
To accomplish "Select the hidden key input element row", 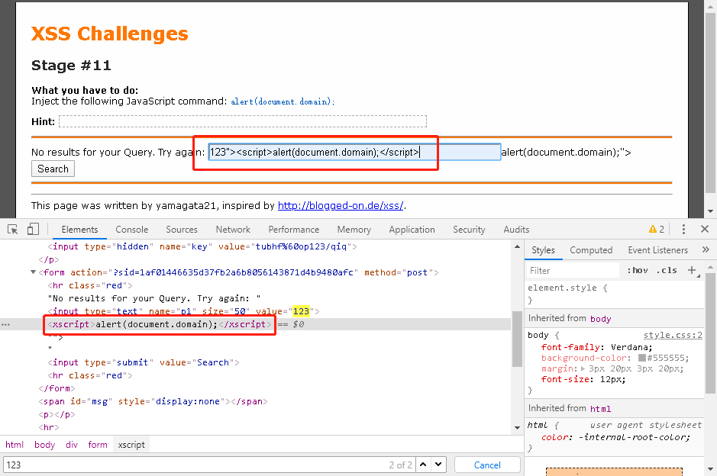I will coord(202,246).
